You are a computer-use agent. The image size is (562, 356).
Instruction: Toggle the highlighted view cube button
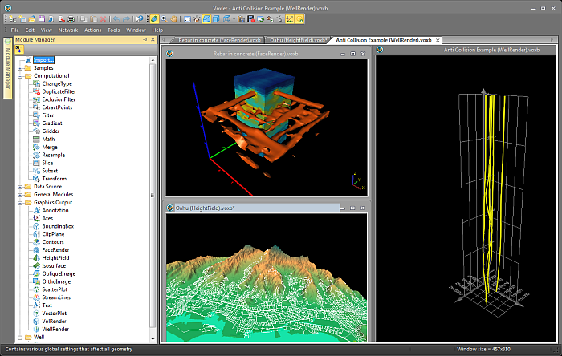(x=206, y=19)
